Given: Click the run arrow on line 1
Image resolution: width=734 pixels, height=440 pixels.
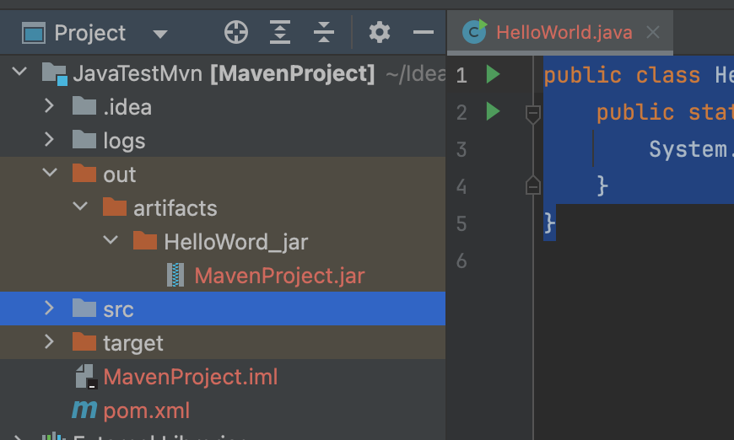Looking at the screenshot, I should tap(493, 74).
